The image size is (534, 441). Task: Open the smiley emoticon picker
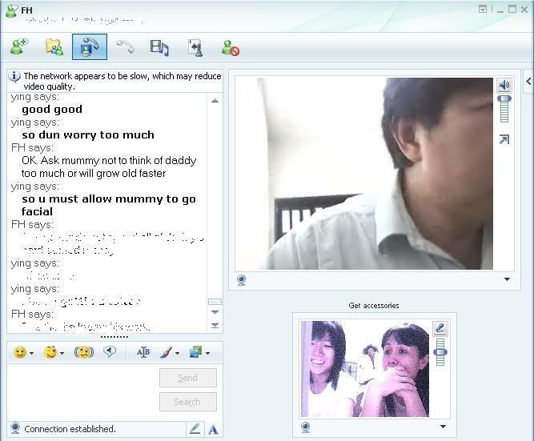point(20,352)
